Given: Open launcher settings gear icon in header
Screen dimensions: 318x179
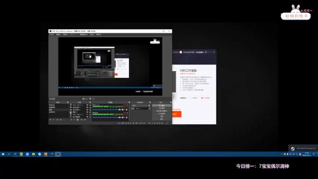Looking at the screenshot, I should coord(206,52).
